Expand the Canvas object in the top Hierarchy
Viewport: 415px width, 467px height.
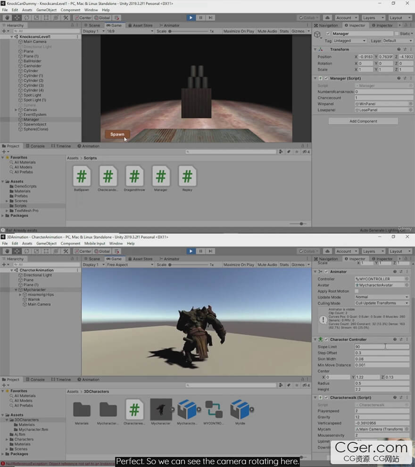click(16, 110)
